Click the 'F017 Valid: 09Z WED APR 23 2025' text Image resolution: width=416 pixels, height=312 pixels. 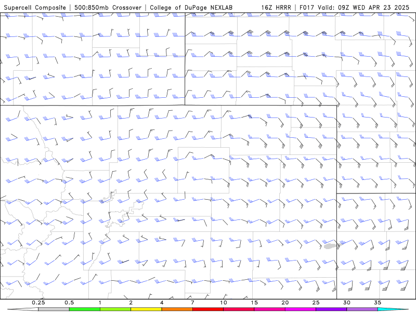point(355,8)
